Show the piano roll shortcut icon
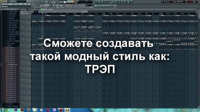The image size is (200, 112). (102, 2)
